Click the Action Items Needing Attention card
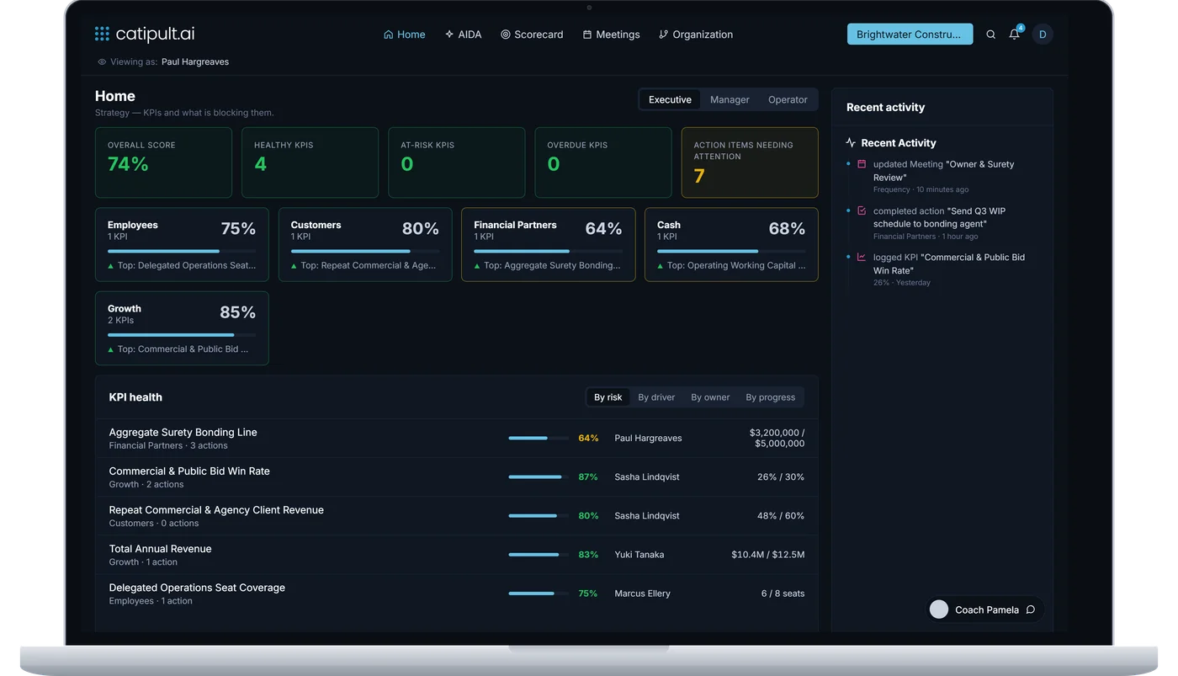Viewport: 1178px width, 676px height. pyautogui.click(x=750, y=162)
